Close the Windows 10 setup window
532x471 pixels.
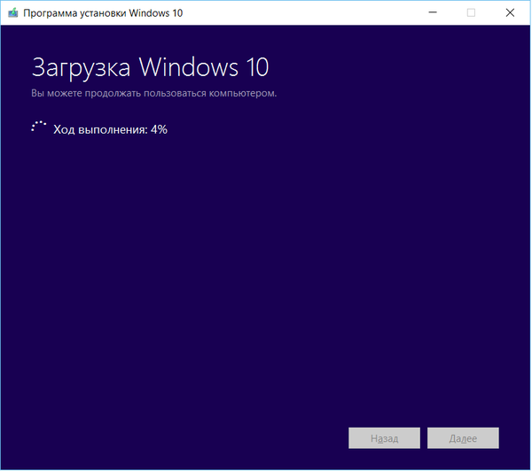coord(510,13)
